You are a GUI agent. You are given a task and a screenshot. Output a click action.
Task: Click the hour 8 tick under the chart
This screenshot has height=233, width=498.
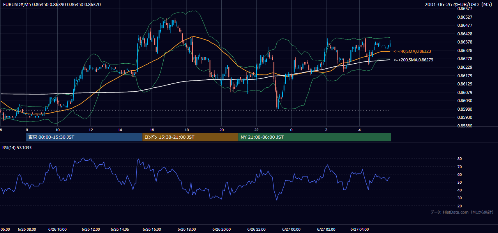(x=26, y=130)
